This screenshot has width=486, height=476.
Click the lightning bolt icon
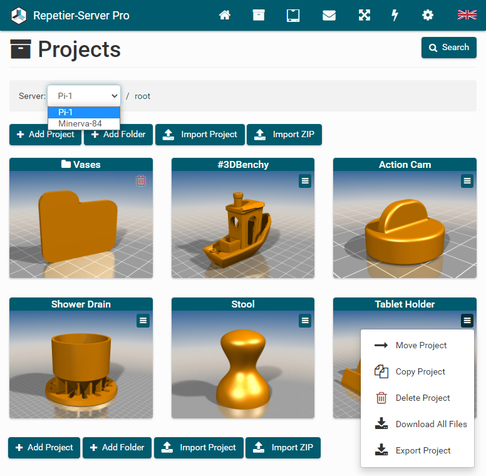click(x=395, y=15)
